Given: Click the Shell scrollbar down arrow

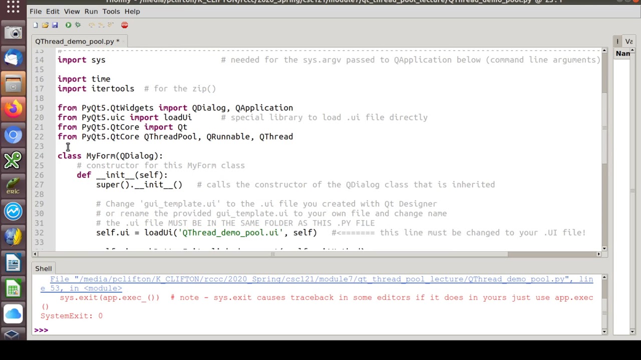Looking at the screenshot, I should [604, 331].
